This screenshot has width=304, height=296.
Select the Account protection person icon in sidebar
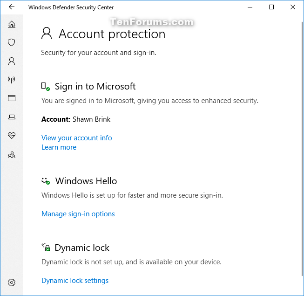[x=12, y=61]
